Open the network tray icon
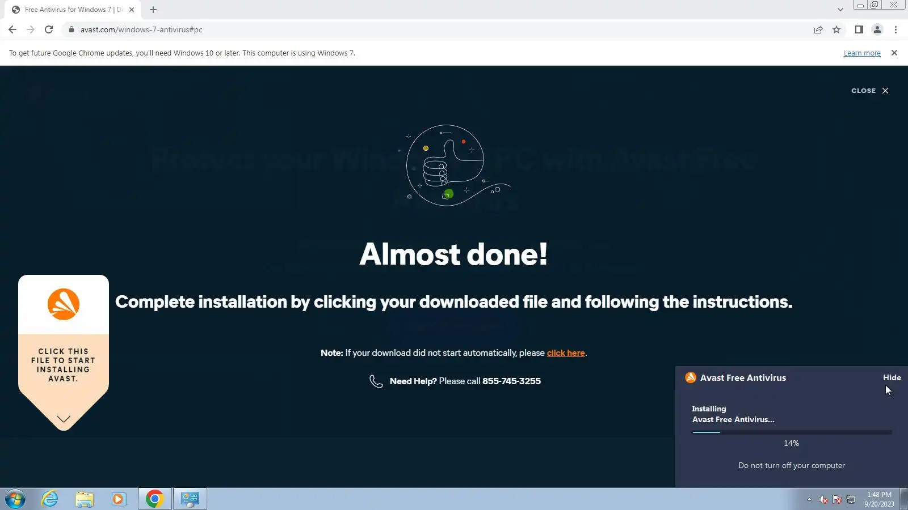 pyautogui.click(x=851, y=499)
